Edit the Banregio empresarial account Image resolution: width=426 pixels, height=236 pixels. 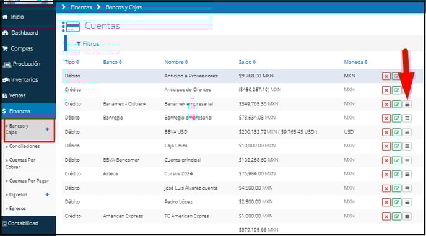[x=396, y=118]
